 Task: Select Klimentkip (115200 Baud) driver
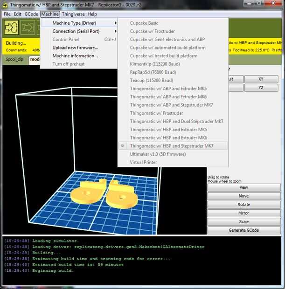click(173, 64)
